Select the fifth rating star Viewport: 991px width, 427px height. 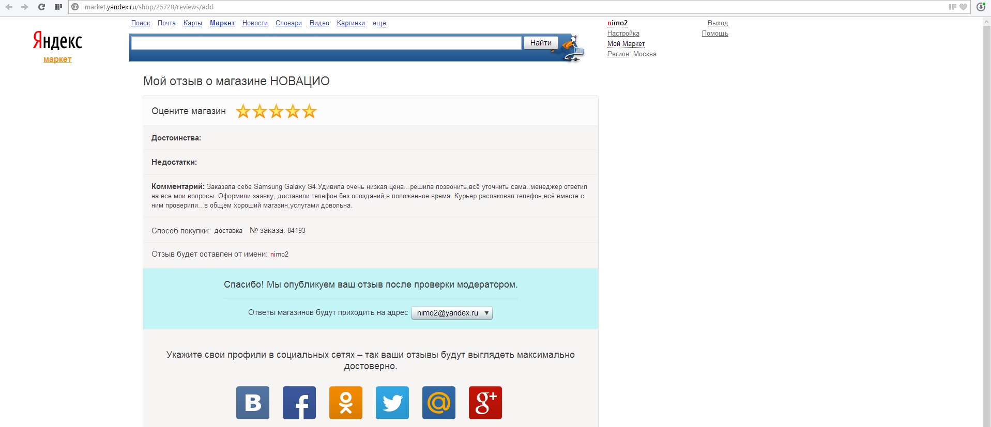[x=309, y=111]
